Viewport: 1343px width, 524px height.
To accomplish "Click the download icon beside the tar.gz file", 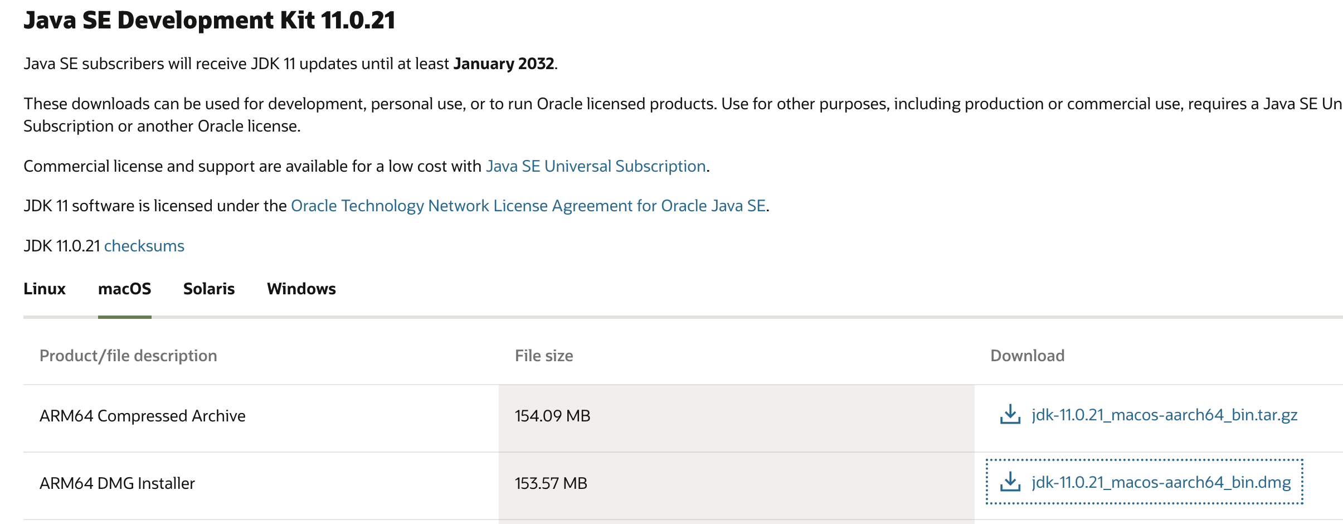I will [1010, 415].
